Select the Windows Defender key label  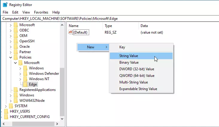click(x=44, y=74)
